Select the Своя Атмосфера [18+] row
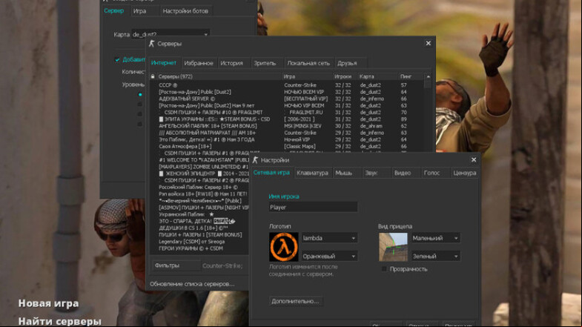Viewport: 582px width, 327px height. click(x=287, y=146)
